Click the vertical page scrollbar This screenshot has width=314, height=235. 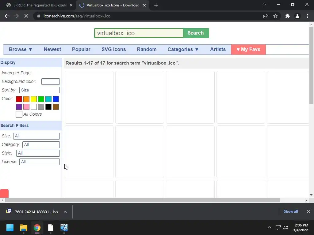click(x=311, y=65)
